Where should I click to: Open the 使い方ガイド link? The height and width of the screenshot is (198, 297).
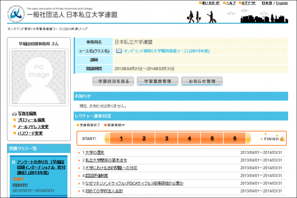(x=211, y=3)
